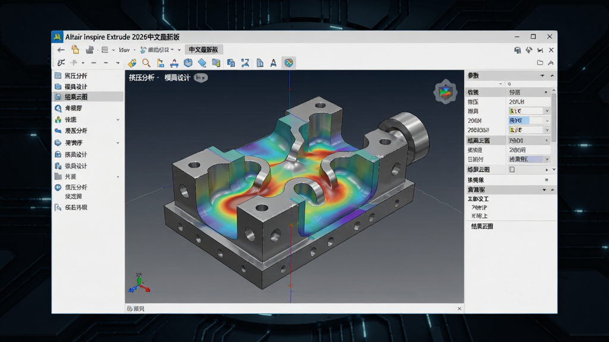Select the highlighted 结果云图 sidebar item

(88, 97)
